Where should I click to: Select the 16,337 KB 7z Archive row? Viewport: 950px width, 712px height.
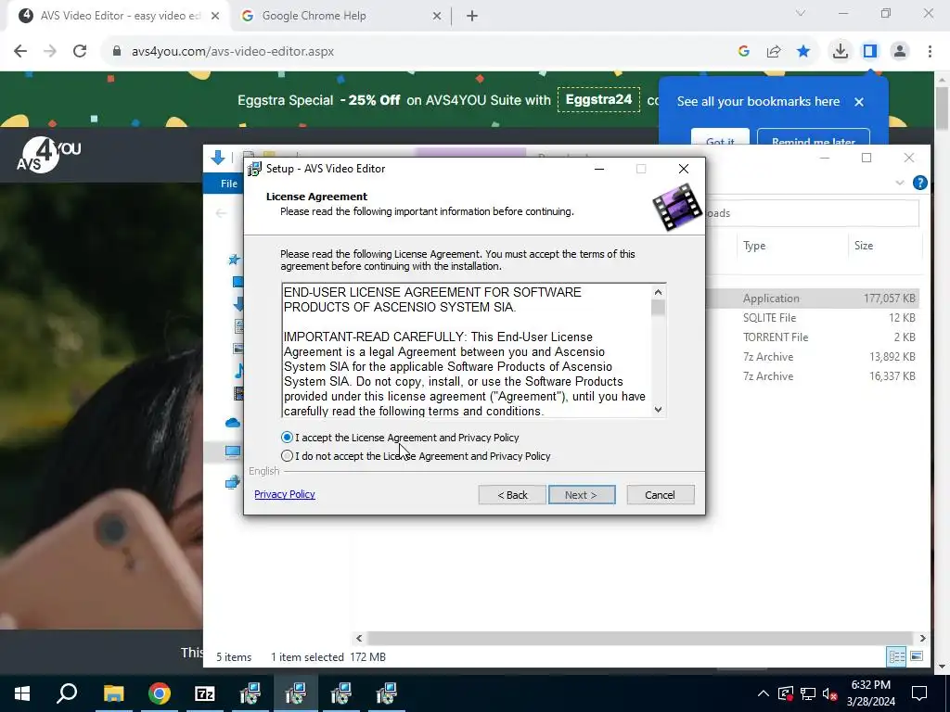coord(813,376)
